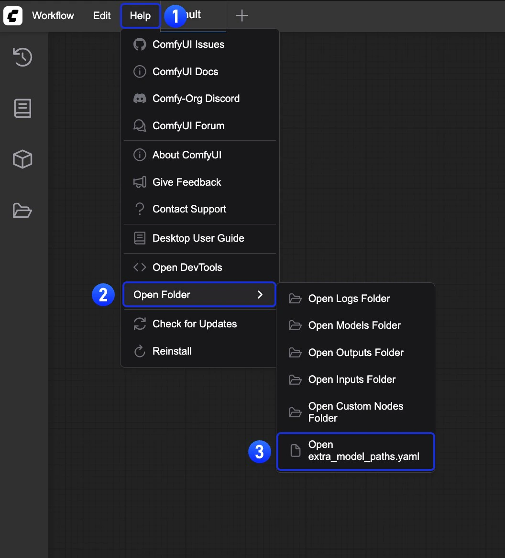Click folder icon next to Open Outputs Folder
Viewport: 505px width, 558px height.
coord(295,353)
